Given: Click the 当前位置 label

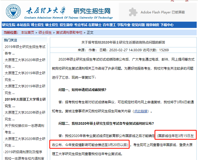Looking at the screenshot, I should coord(11,33).
